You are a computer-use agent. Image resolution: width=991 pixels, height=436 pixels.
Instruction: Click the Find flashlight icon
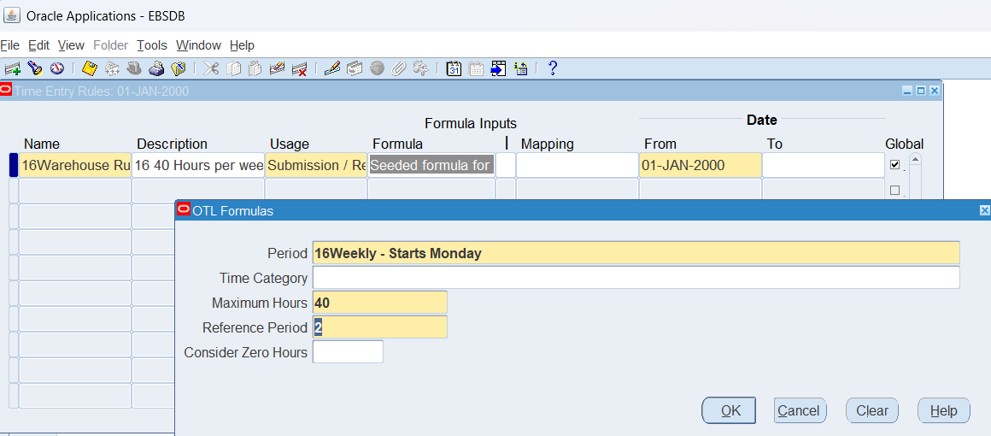click(35, 69)
